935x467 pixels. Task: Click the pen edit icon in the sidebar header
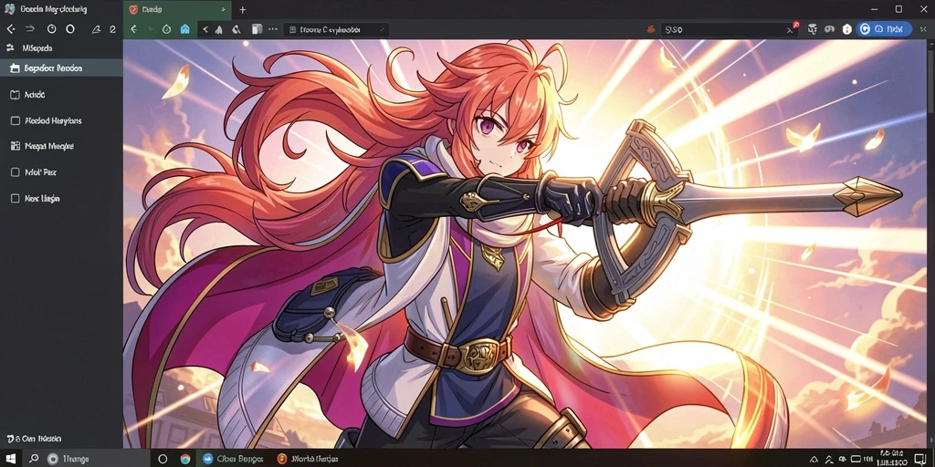pyautogui.click(x=95, y=28)
